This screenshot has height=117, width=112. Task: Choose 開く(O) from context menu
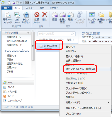[x=70, y=47]
